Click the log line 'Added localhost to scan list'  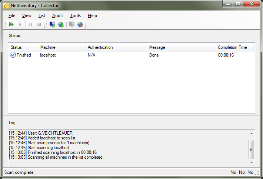pyautogui.click(x=42, y=138)
